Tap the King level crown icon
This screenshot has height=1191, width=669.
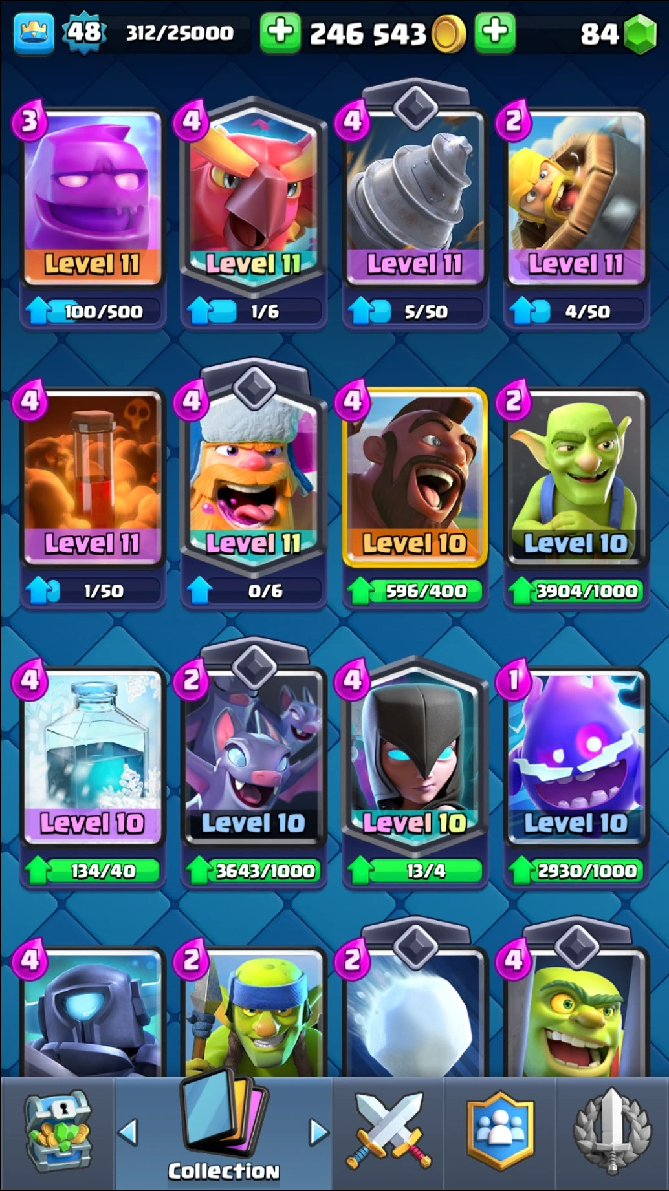(34, 32)
